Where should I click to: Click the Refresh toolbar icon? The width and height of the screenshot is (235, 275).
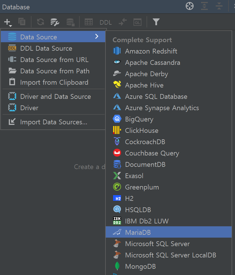pos(41,22)
